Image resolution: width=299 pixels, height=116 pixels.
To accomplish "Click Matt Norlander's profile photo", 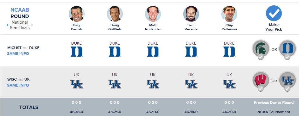I will [x=153, y=14].
